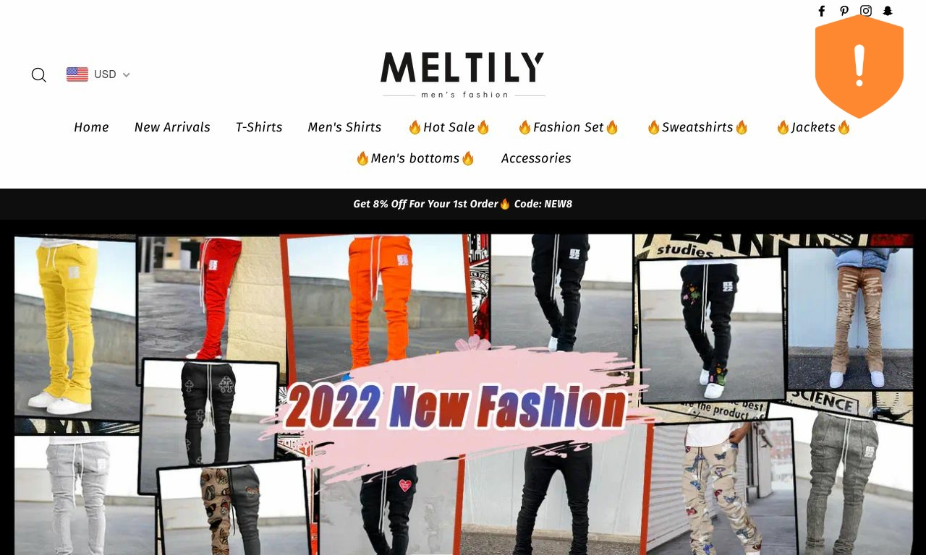926x555 pixels.
Task: Click the MELTILY men's fashion logo
Action: [463, 74]
